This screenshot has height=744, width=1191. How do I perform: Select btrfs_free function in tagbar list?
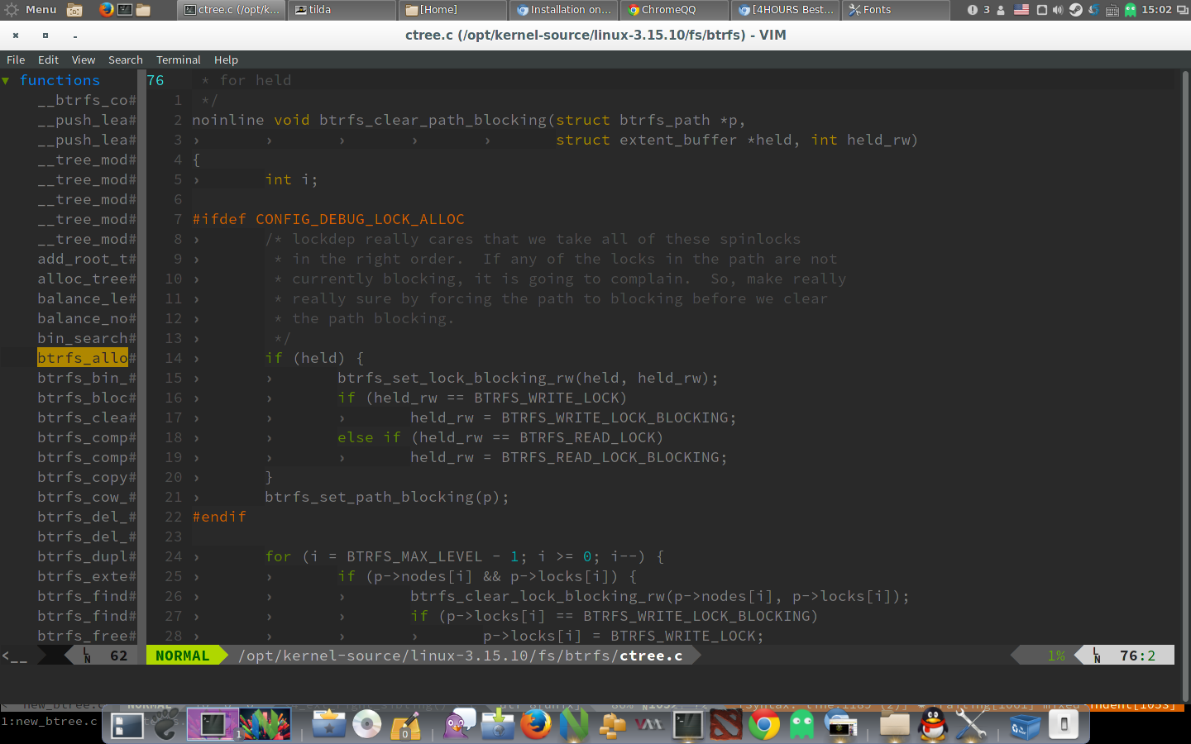pyautogui.click(x=83, y=636)
